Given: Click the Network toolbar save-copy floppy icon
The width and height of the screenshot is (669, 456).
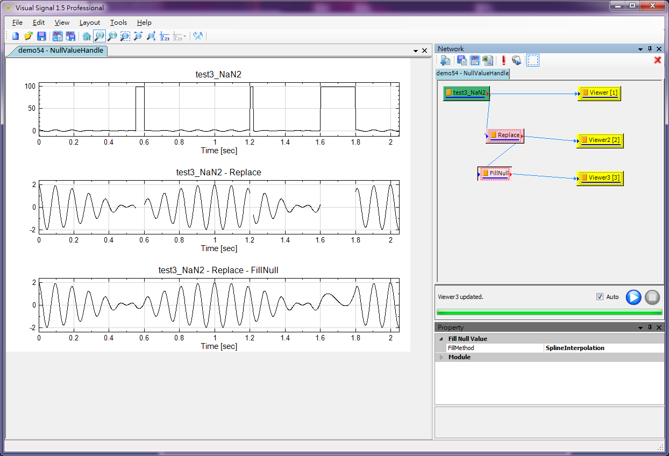Looking at the screenshot, I should pos(462,60).
